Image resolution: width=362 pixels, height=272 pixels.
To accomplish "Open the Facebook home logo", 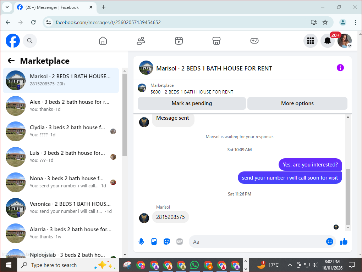I will (x=13, y=41).
